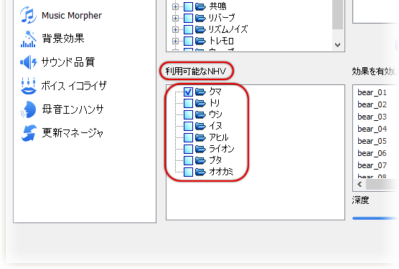Screen dimensions: 399x269
Task: Enable the トリ checkbox
Action: click(x=188, y=103)
